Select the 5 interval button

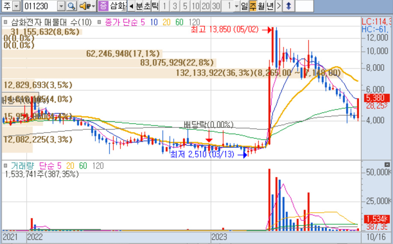[185, 6]
